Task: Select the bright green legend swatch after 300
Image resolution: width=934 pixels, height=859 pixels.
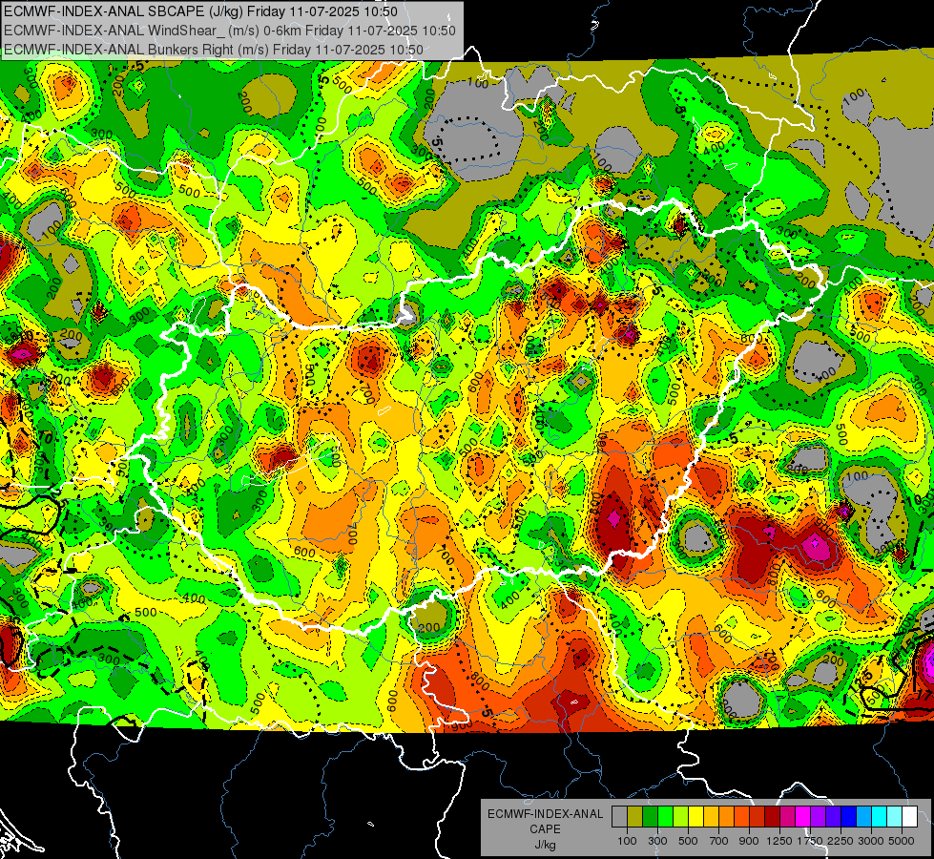Action: [665, 816]
